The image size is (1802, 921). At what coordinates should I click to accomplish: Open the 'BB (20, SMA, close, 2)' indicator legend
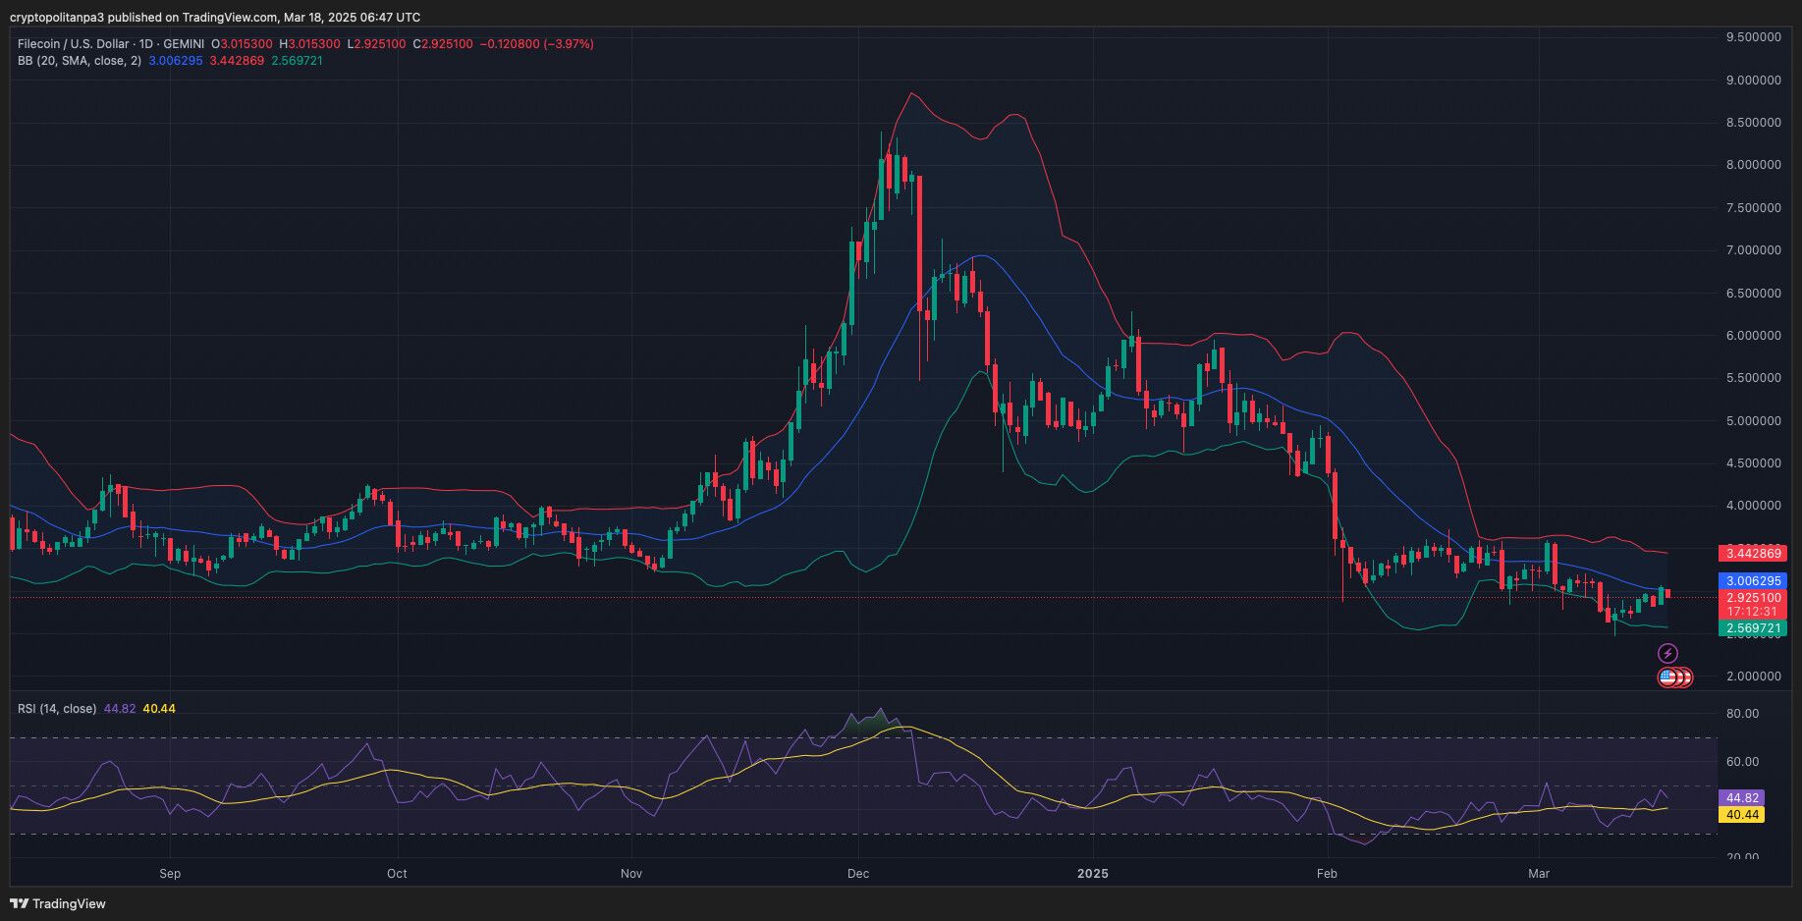[80, 61]
